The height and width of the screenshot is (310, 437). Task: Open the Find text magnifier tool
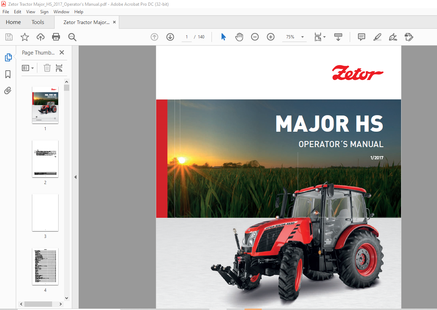point(72,37)
